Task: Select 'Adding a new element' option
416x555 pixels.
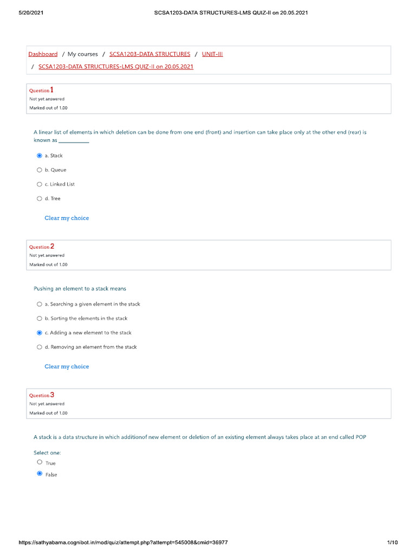Action: click(39, 333)
